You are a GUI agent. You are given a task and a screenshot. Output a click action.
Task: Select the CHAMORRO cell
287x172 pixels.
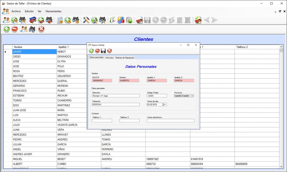71,101
